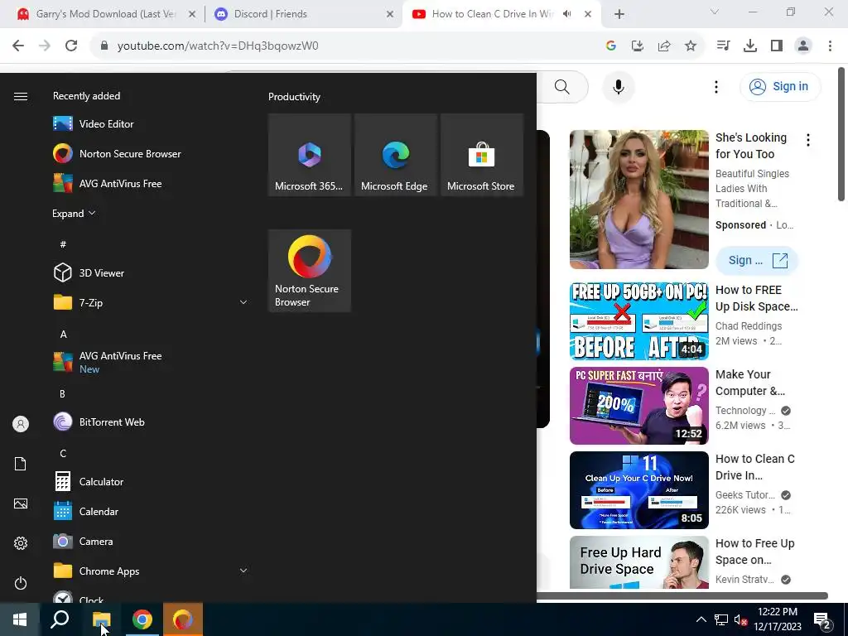Open File Explorer from taskbar

point(101,619)
